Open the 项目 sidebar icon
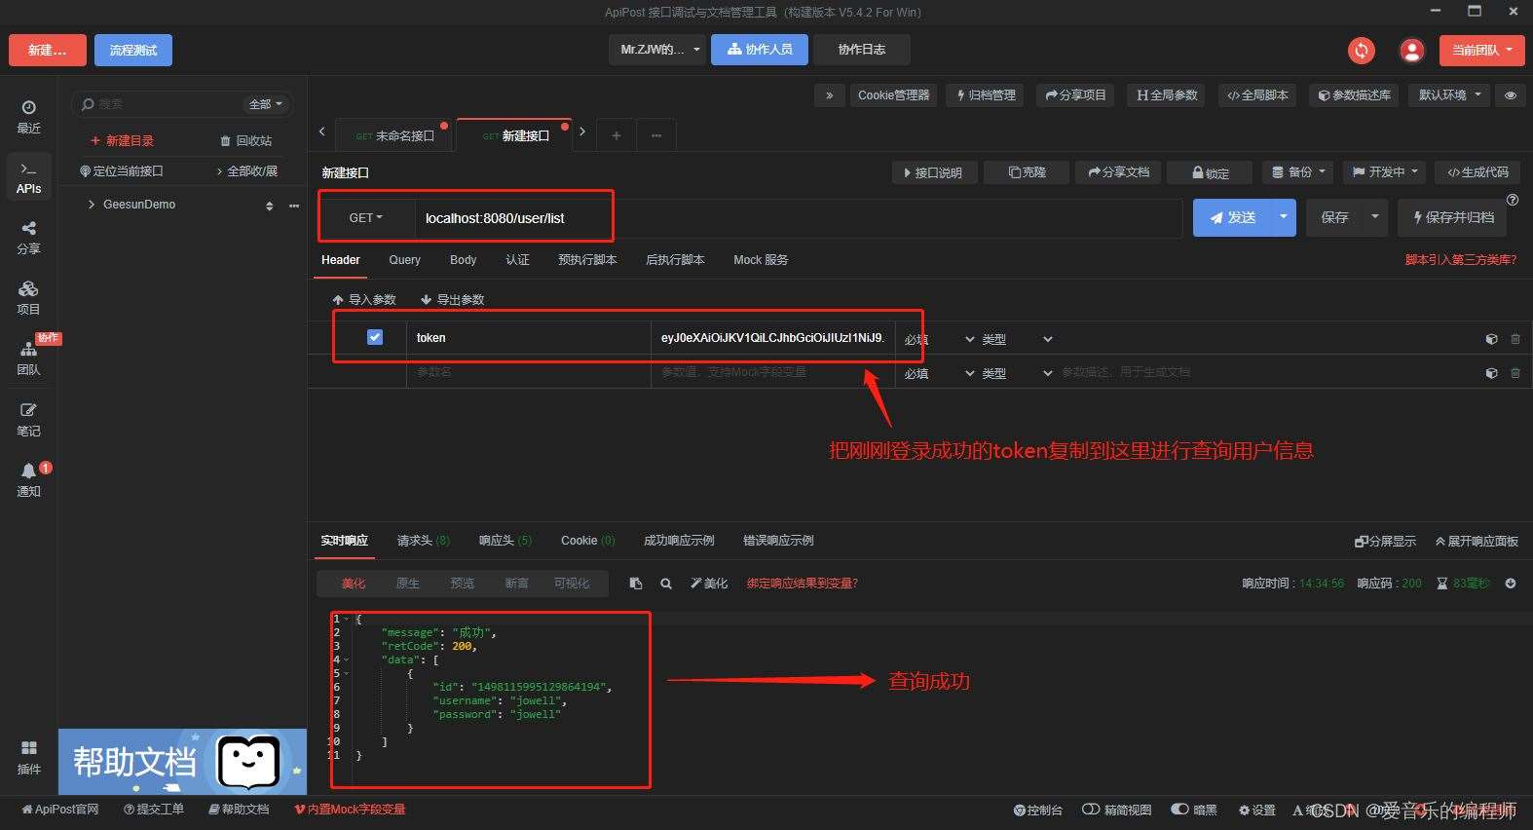 28,297
